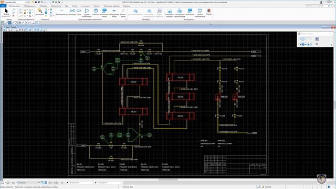Open the Файл ribbon tab
336x189 pixels.
point(3,6)
